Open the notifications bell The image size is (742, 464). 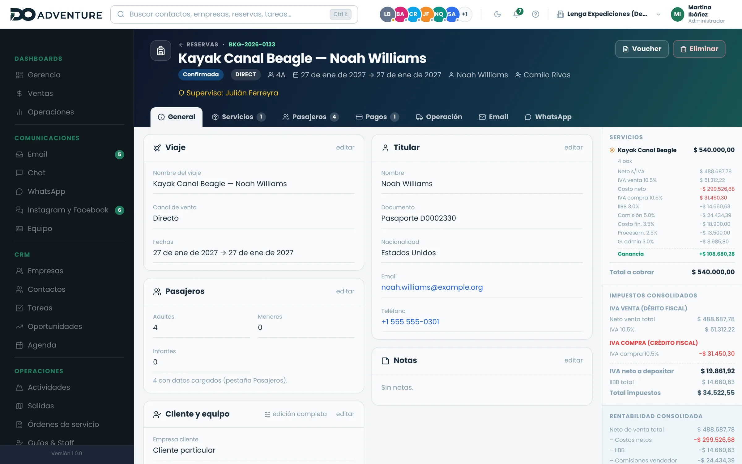pyautogui.click(x=517, y=14)
